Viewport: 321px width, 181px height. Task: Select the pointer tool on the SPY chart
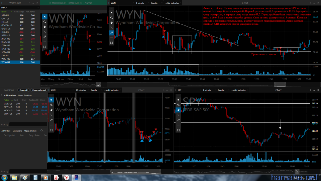[178, 100]
